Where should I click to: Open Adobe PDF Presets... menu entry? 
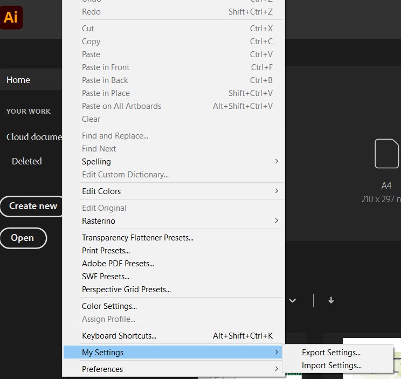click(x=173, y=264)
